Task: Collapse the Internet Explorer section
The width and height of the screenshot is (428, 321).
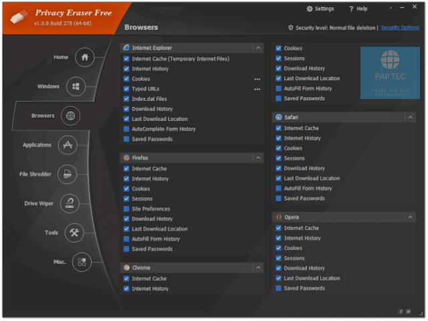Action: [x=258, y=48]
